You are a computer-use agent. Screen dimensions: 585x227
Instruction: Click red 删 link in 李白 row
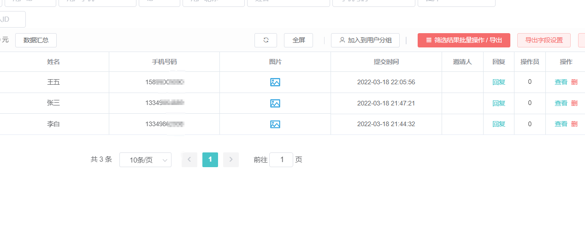(574, 124)
